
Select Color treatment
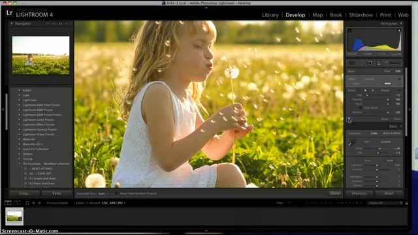[374, 133]
